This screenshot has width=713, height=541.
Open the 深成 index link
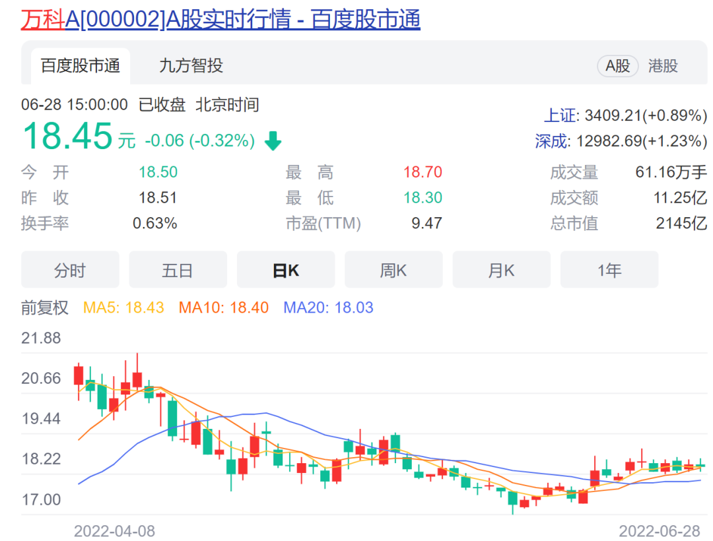pyautogui.click(x=551, y=141)
